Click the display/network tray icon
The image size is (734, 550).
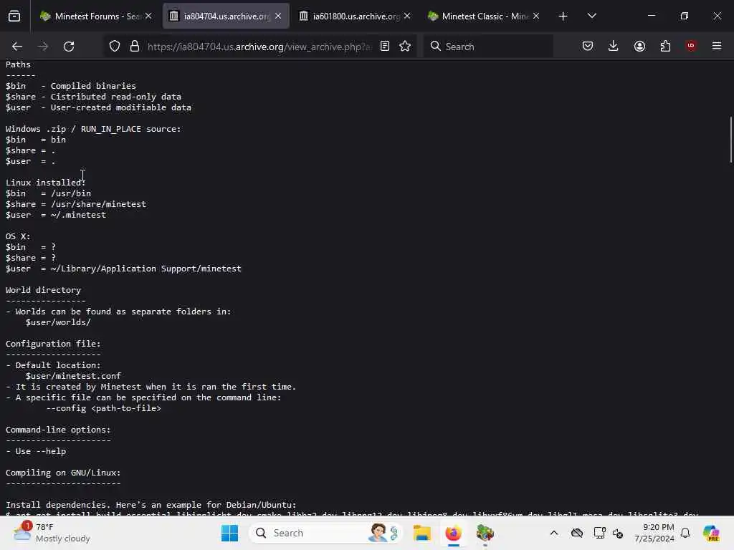coord(599,533)
